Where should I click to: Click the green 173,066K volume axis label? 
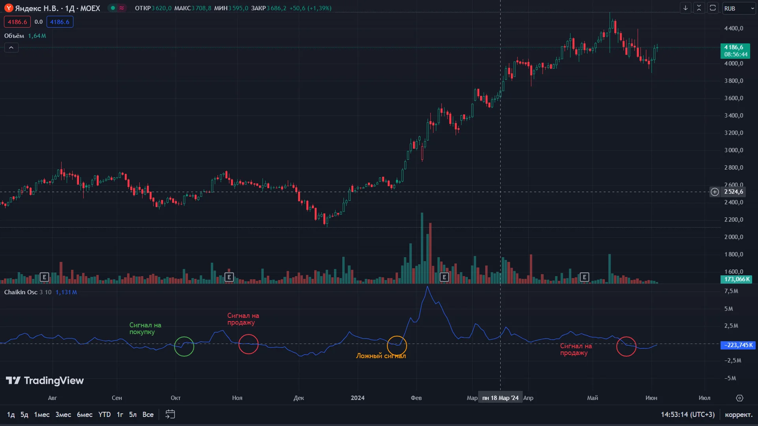pyautogui.click(x=736, y=279)
